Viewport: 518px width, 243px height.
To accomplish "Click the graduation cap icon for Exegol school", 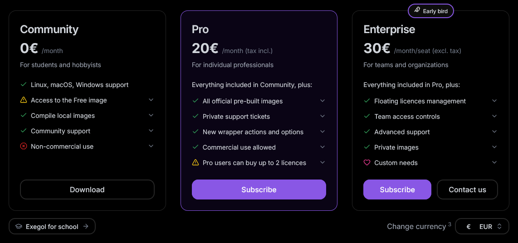I will tap(19, 227).
